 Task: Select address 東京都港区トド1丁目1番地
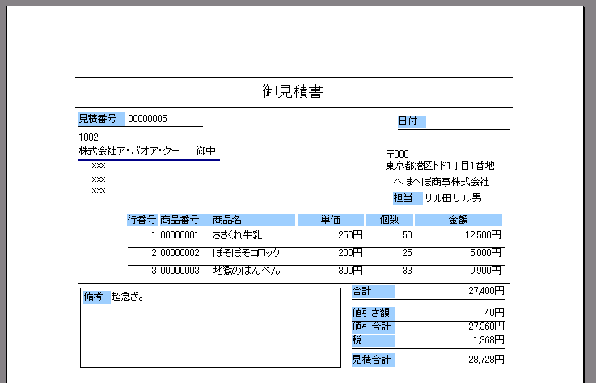coord(440,166)
